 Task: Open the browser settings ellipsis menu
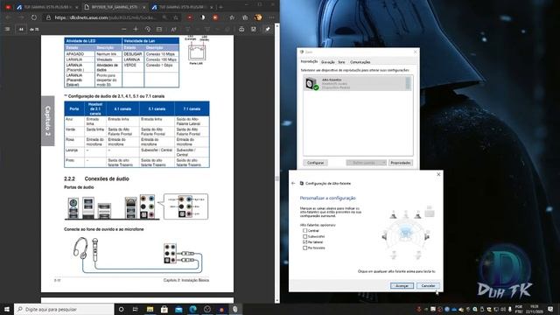coord(271,17)
